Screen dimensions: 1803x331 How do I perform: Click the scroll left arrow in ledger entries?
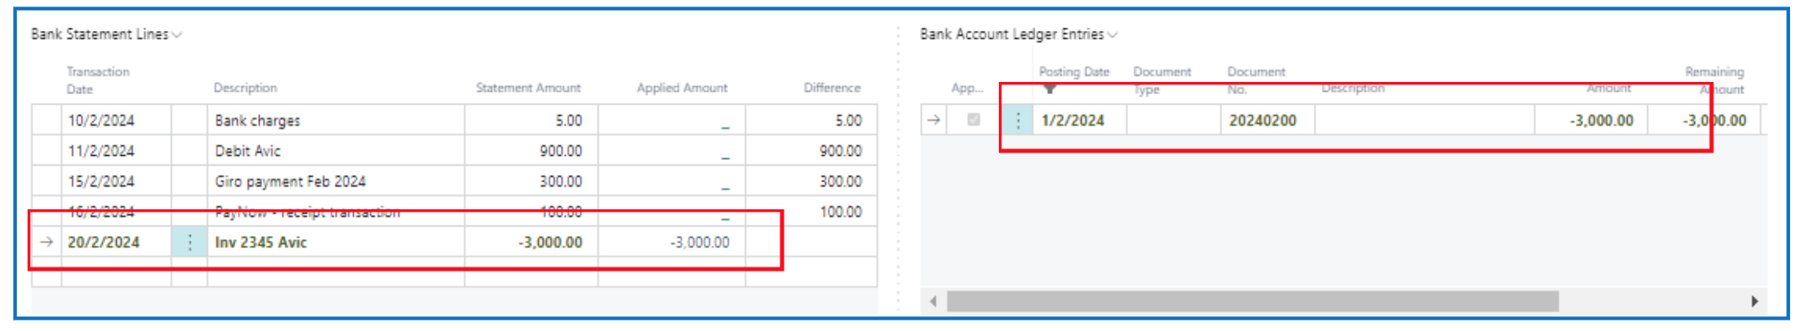(933, 302)
